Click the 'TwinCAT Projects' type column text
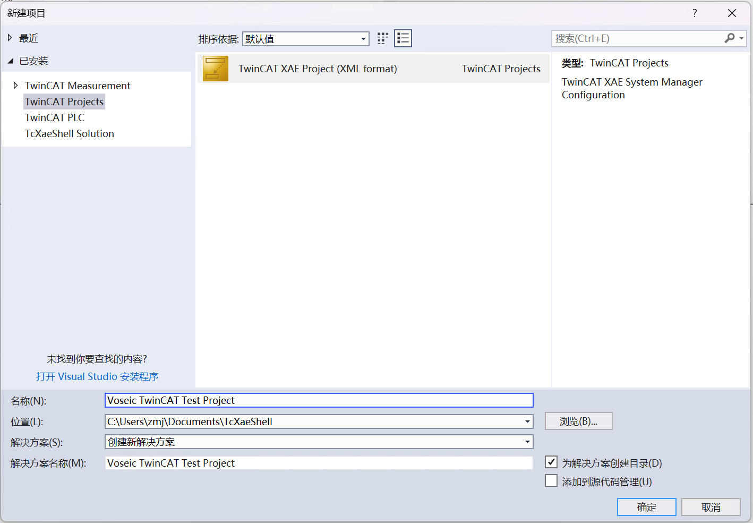The width and height of the screenshot is (753, 523). pos(501,69)
